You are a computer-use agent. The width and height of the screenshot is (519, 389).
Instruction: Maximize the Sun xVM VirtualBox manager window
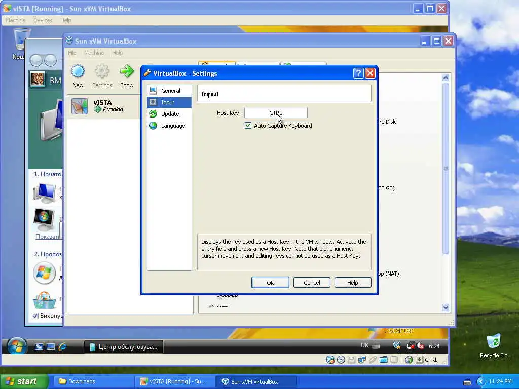[436, 41]
